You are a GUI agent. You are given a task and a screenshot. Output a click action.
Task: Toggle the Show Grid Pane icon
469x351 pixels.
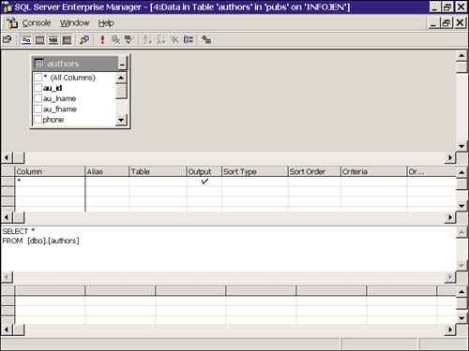pos(39,40)
